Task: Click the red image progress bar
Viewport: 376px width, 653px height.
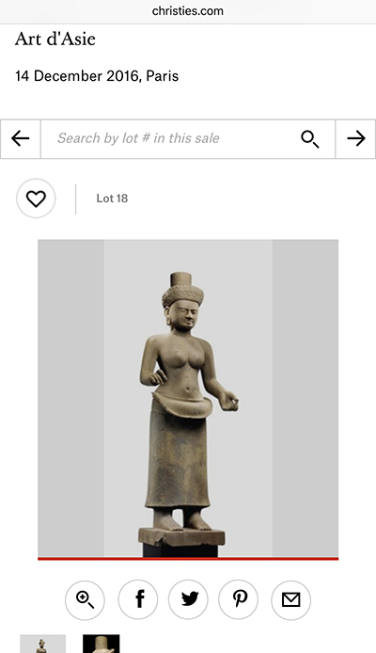Action: click(x=188, y=559)
